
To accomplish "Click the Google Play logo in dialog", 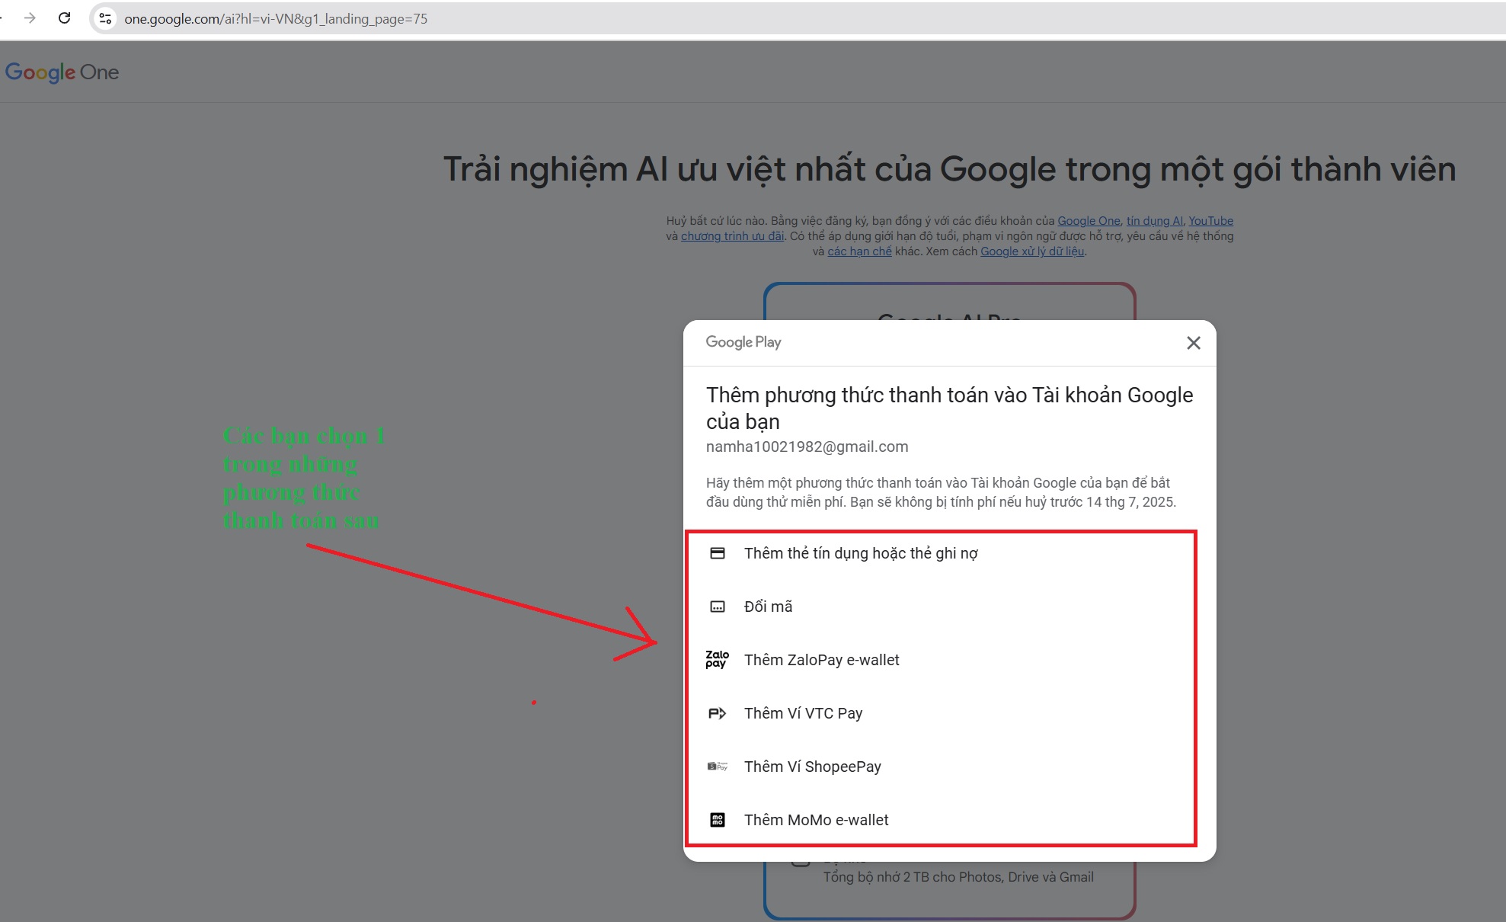I will pyautogui.click(x=743, y=342).
